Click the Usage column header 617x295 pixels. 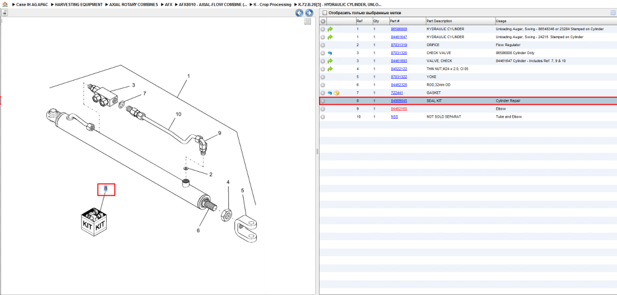click(556, 21)
